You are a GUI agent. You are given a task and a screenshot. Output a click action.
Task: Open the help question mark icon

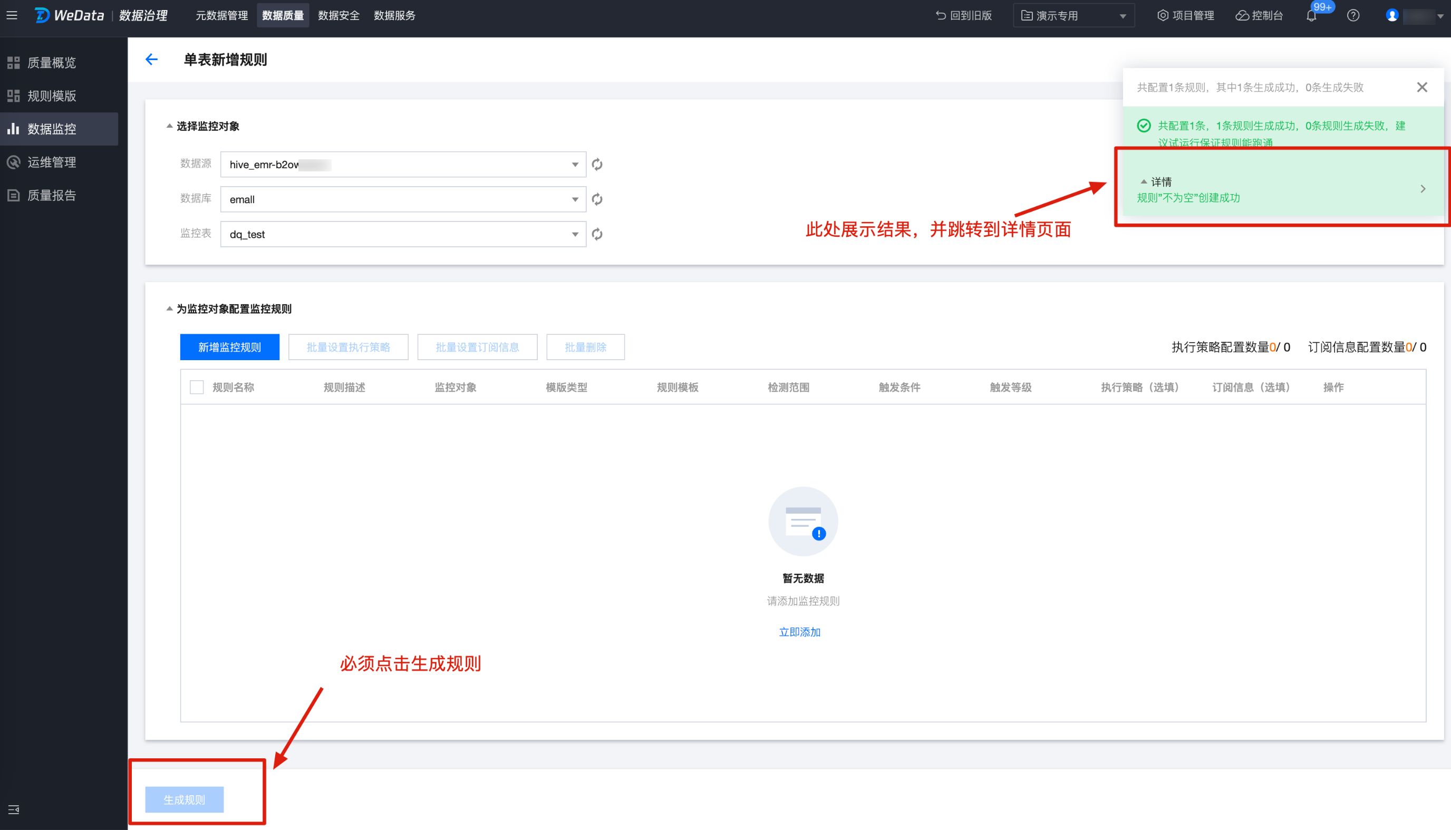(x=1353, y=16)
